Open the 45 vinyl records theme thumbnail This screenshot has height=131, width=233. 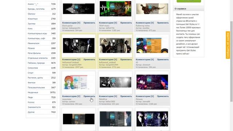pos(152,45)
